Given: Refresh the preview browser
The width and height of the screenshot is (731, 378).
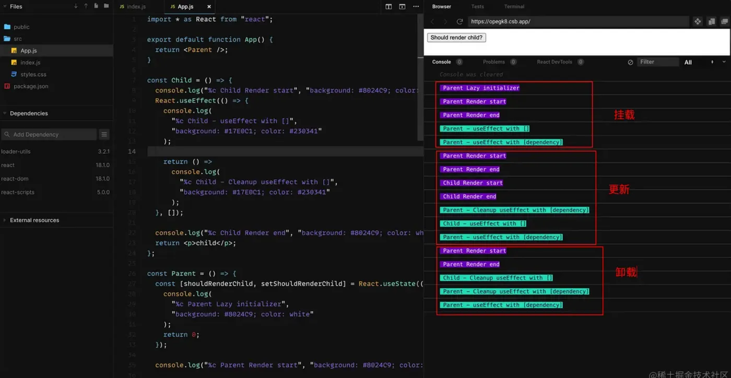Looking at the screenshot, I should point(459,21).
